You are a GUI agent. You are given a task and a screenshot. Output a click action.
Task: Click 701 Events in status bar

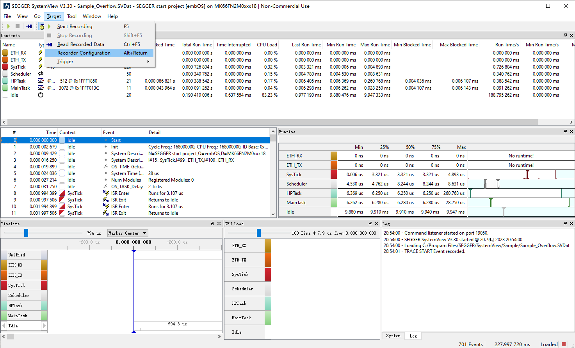point(470,344)
